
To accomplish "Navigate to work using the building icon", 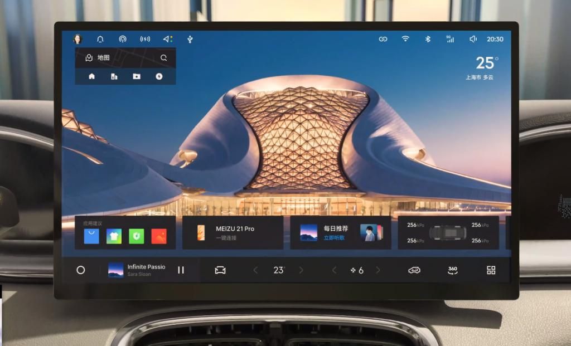I will coord(114,76).
